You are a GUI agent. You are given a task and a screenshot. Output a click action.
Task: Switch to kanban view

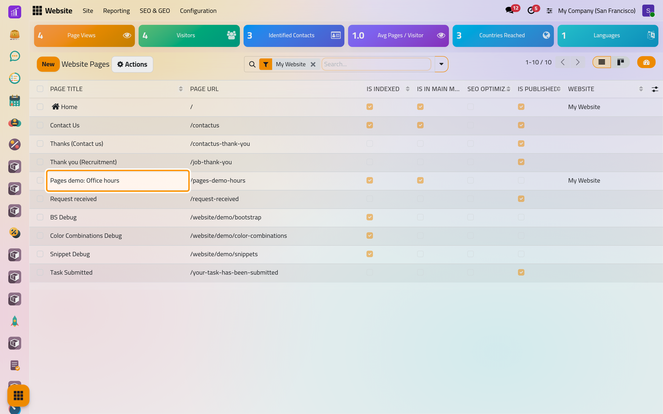[621, 62]
